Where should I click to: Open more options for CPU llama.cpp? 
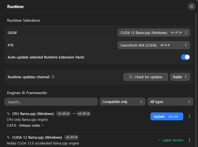coord(189,117)
